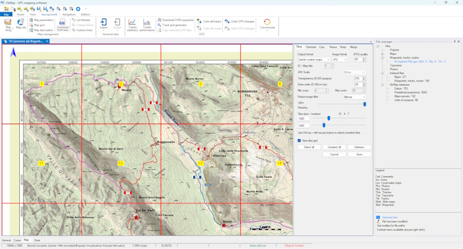This screenshot has width=463, height=249.
Task: Pin the File manager panel
Action: pos(454,41)
